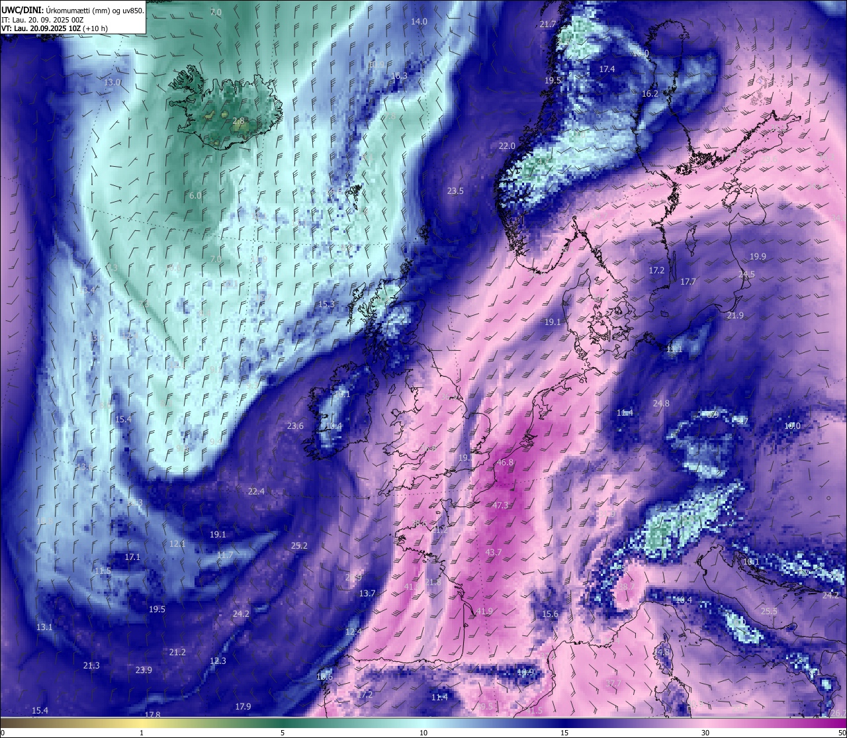Image resolution: width=847 pixels, height=738 pixels.
Task: Click the 13.7 value on the map
Action: 367,593
